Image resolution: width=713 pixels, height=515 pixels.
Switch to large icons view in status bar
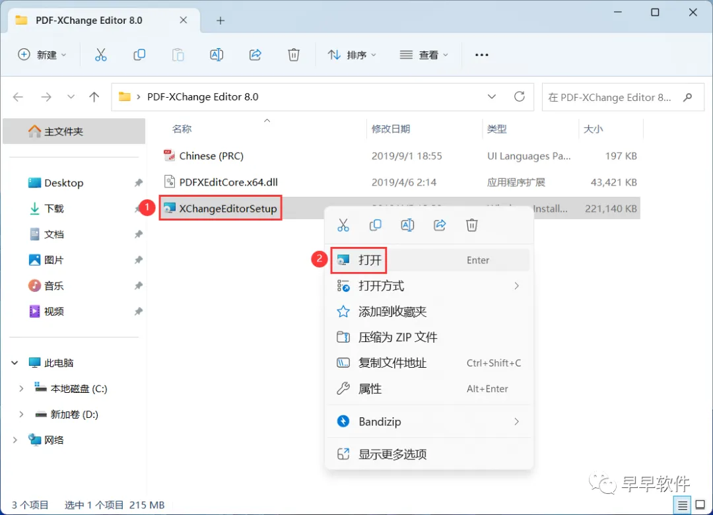[700, 505]
